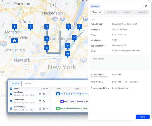Viewport: 152px width, 126px height.
Task: Open calendar icon for Kristin Watson
Action: pos(40,109)
